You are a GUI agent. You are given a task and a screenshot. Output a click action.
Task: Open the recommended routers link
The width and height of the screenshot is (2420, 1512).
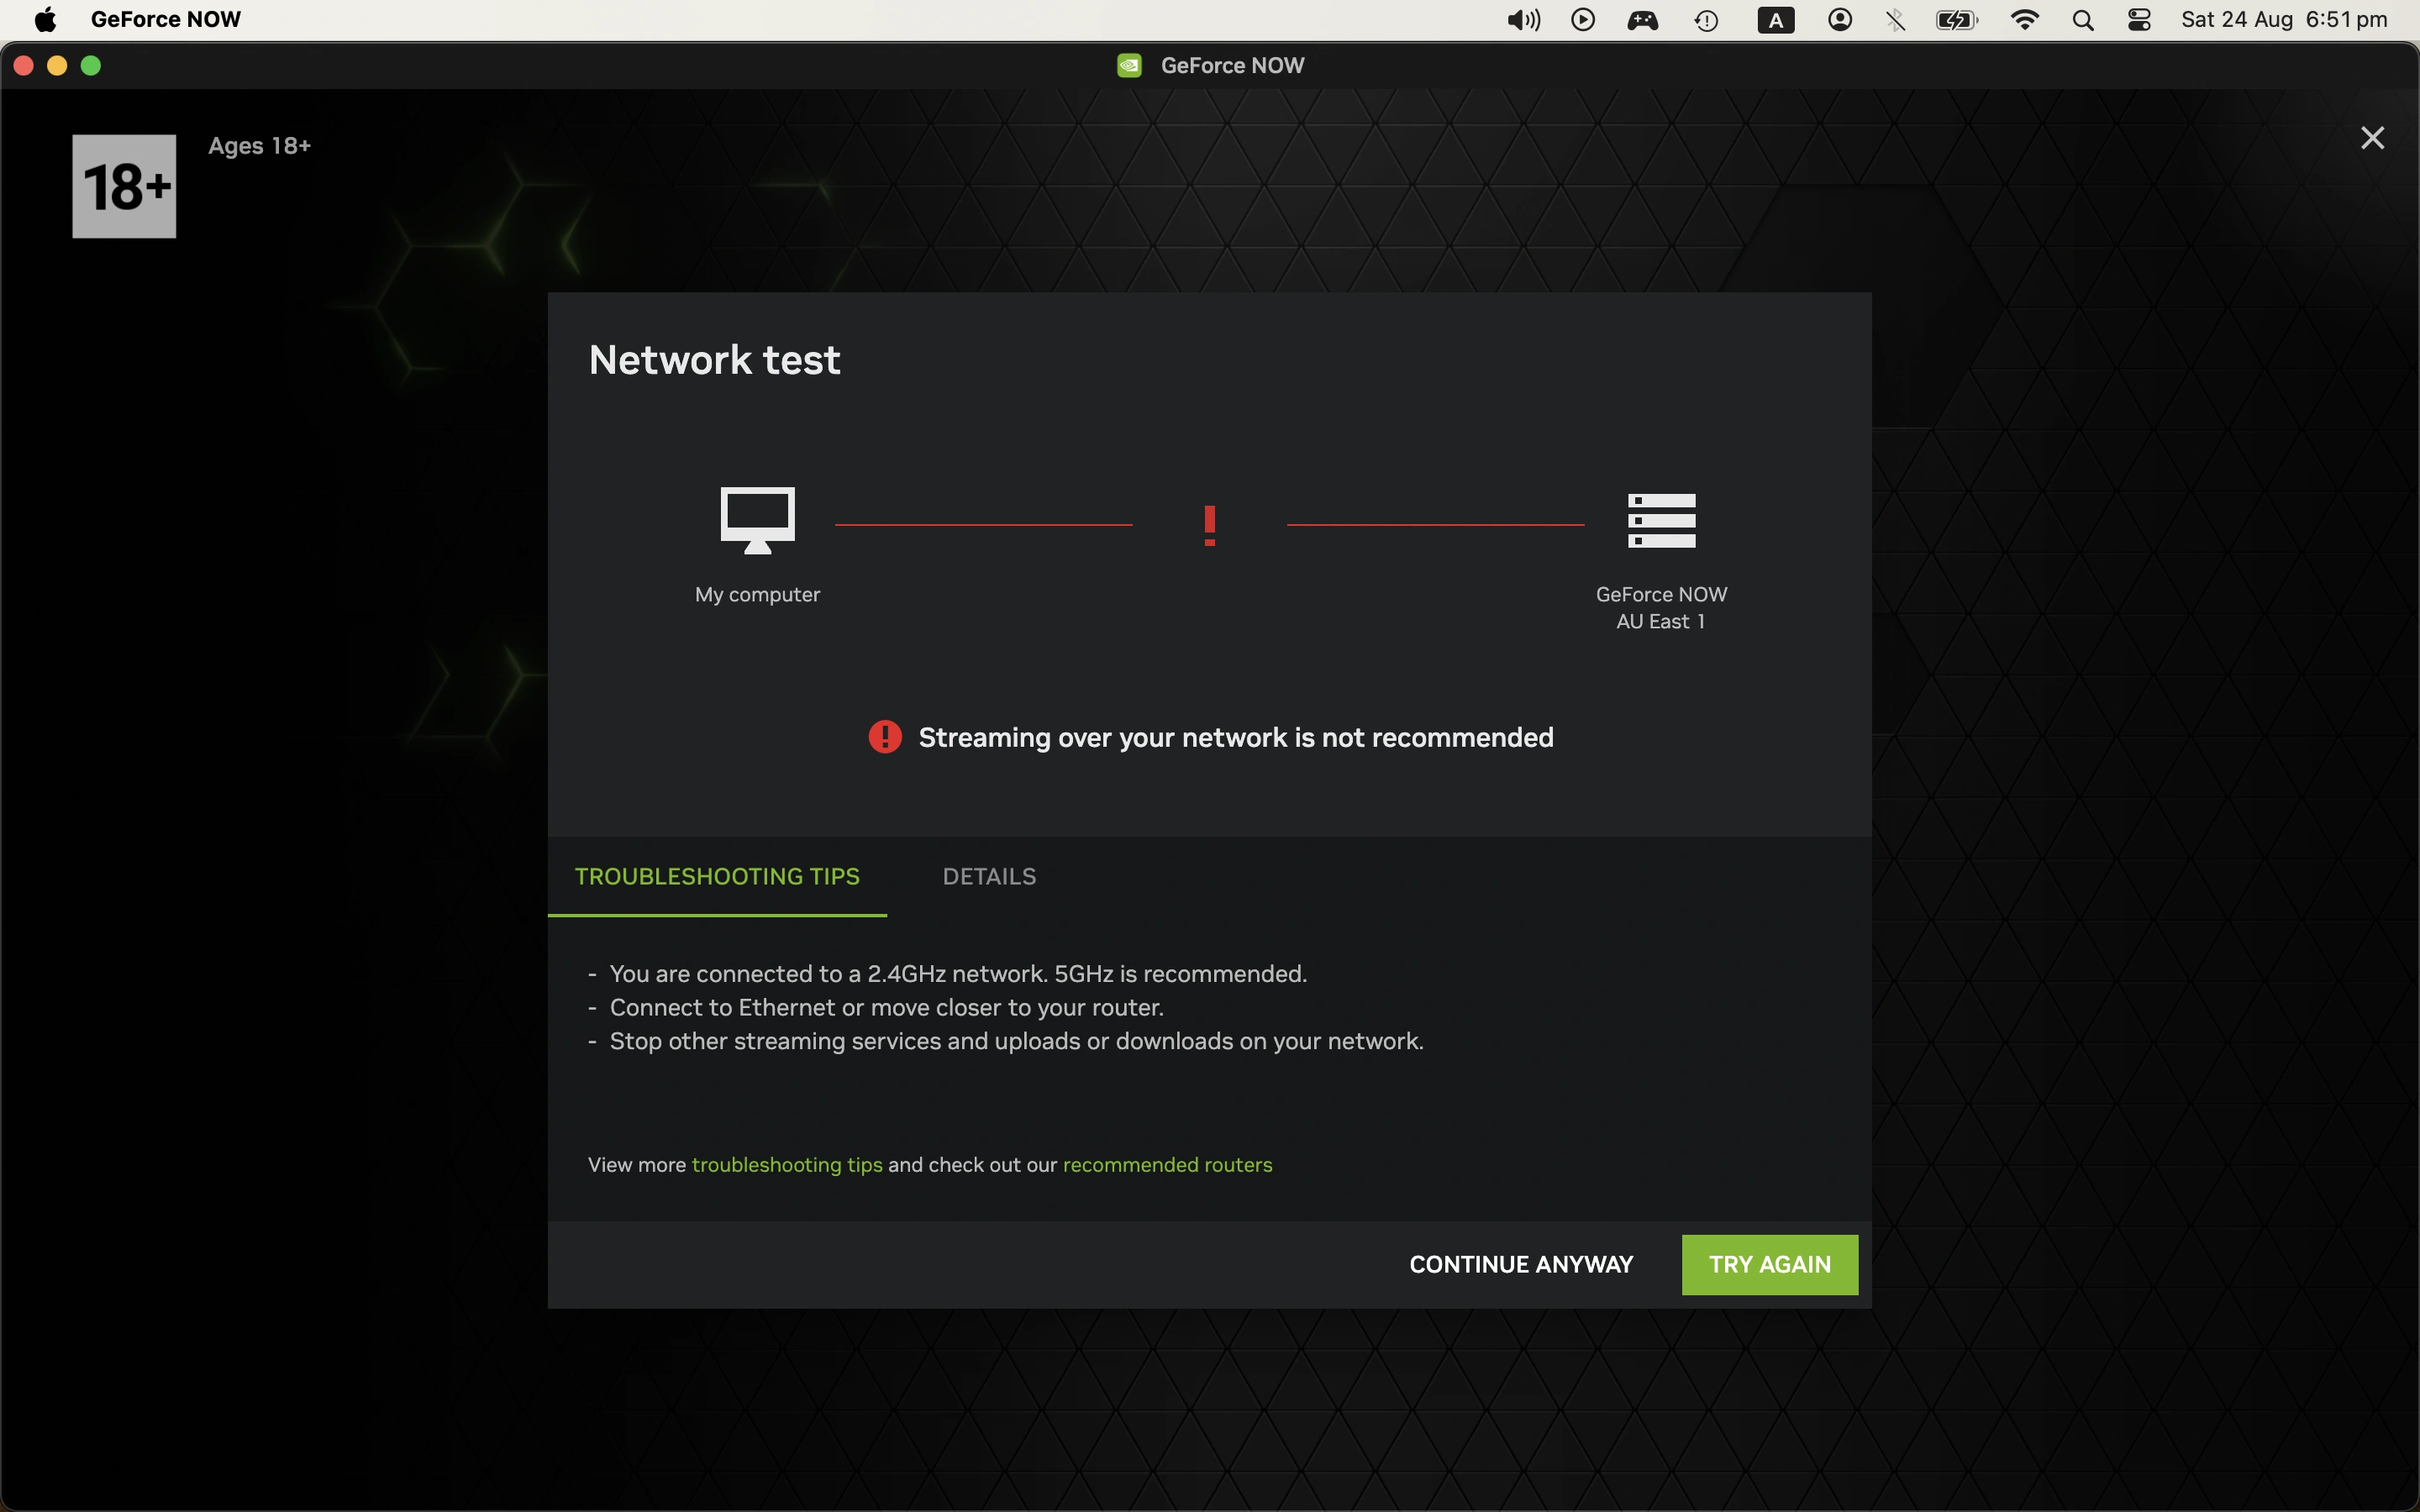tap(1167, 1165)
